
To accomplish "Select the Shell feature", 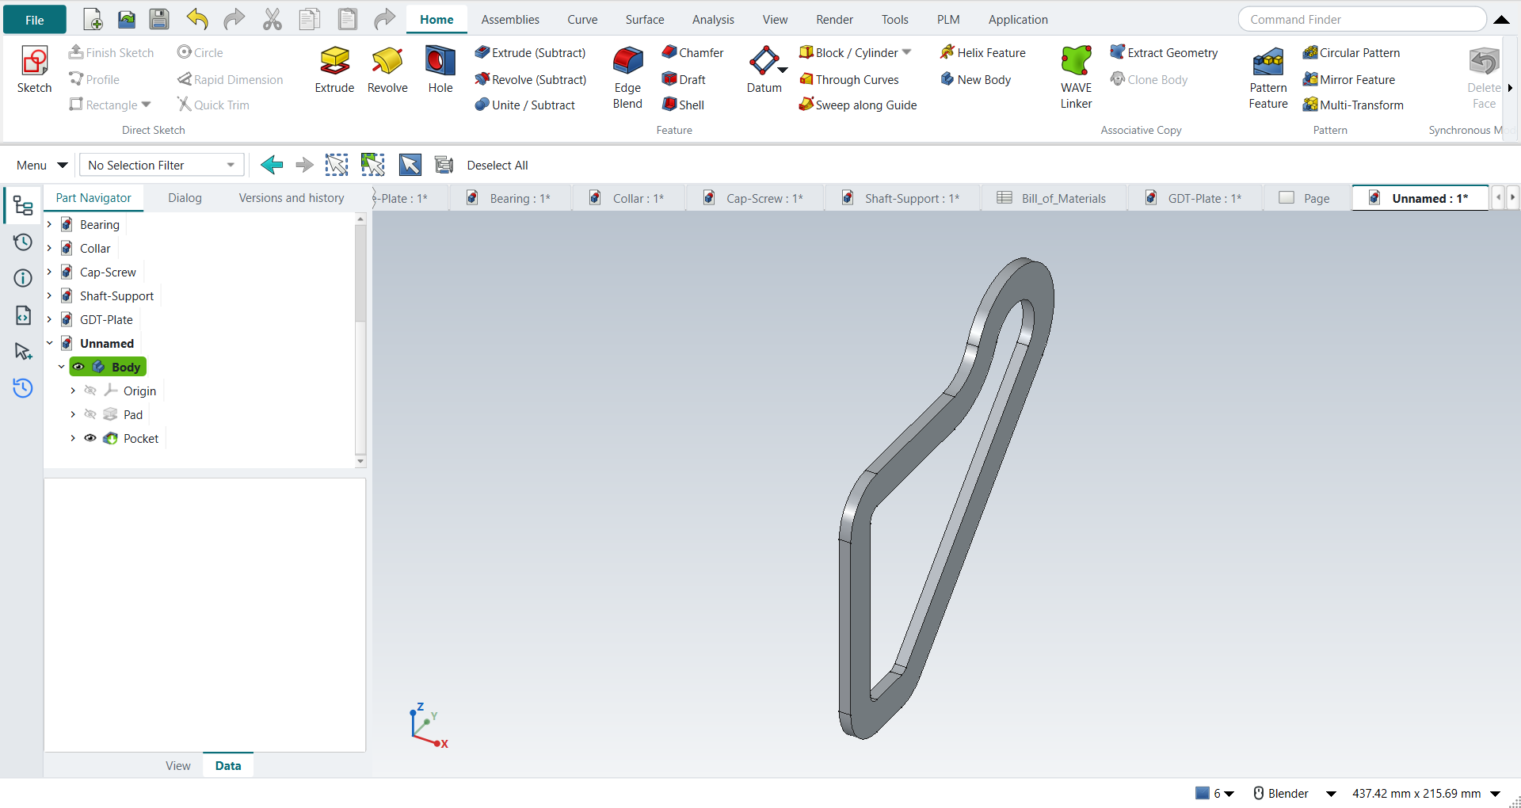I will (683, 105).
